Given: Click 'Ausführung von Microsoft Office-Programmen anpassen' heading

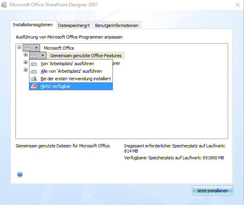Looking at the screenshot, I should [x=69, y=37].
